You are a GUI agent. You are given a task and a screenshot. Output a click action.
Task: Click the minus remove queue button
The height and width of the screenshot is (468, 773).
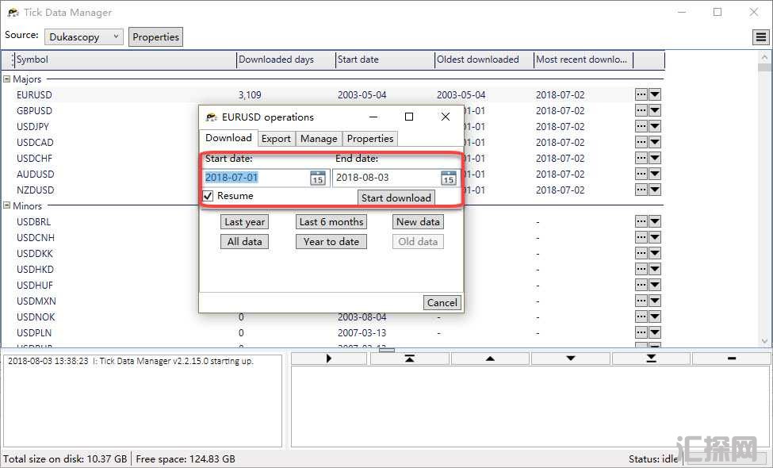coord(731,359)
